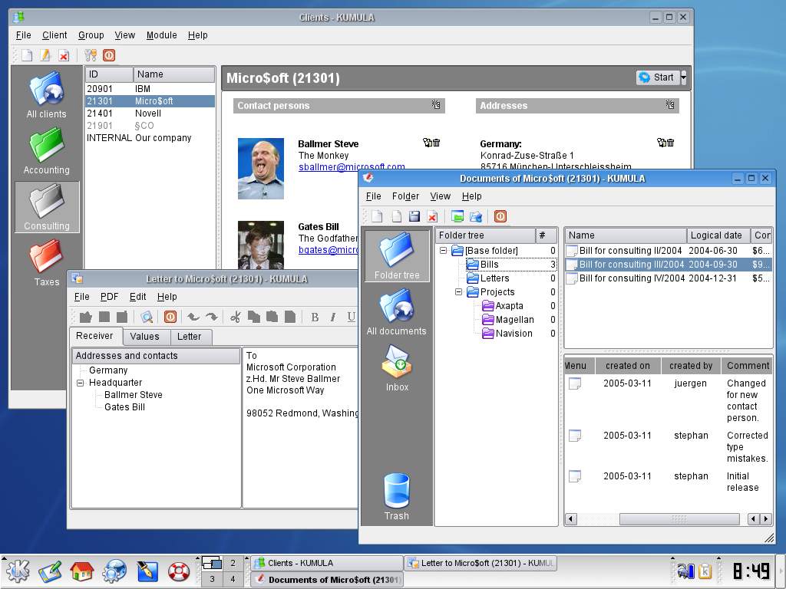The height and width of the screenshot is (589, 786).
Task: Click the delete document red X icon
Action: (x=432, y=216)
